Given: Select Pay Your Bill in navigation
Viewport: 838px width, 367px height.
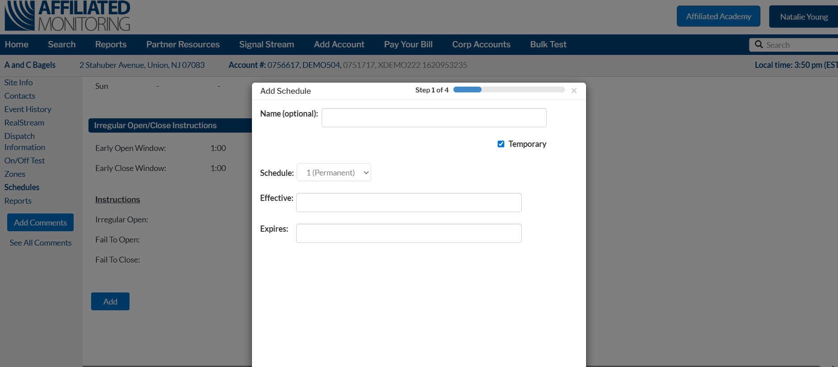Looking at the screenshot, I should [x=408, y=45].
